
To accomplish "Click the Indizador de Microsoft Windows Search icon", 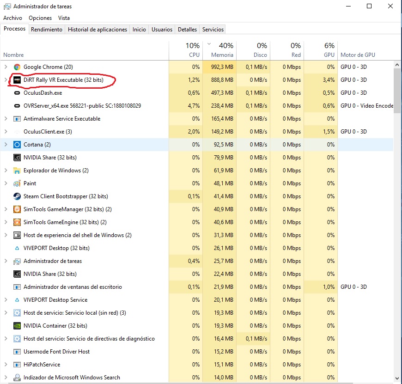I will pos(17,378).
